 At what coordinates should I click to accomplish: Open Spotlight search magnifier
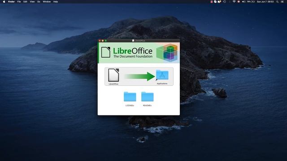tap(278, 2)
